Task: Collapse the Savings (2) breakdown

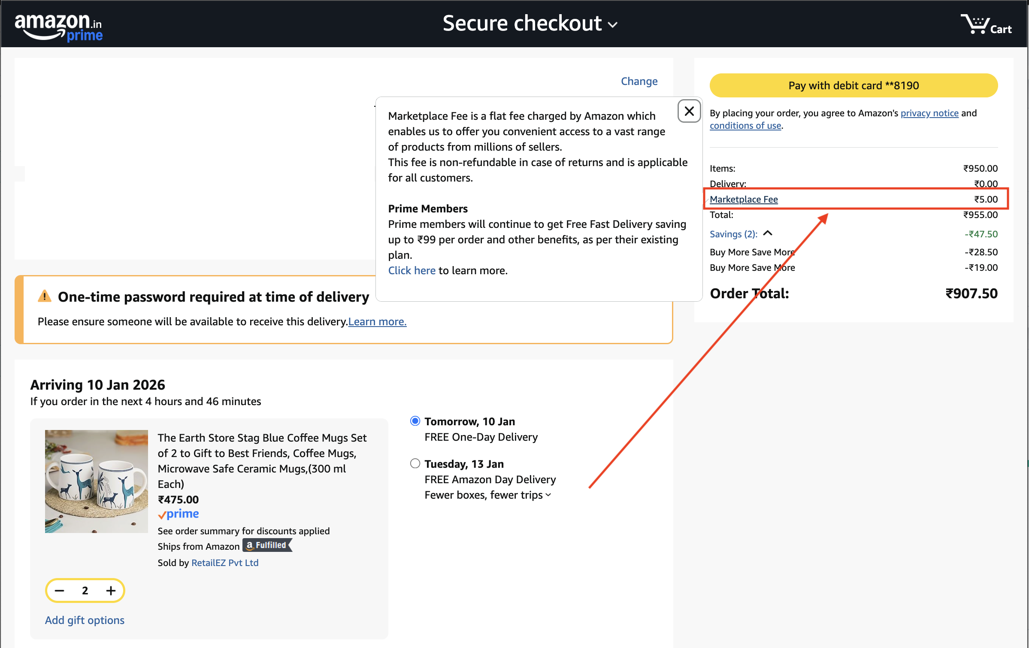Action: 768,233
